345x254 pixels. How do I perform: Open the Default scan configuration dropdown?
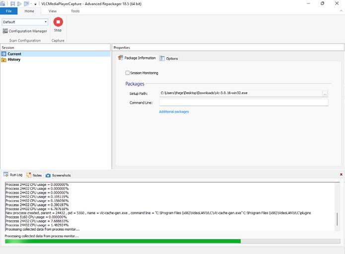tap(25, 22)
